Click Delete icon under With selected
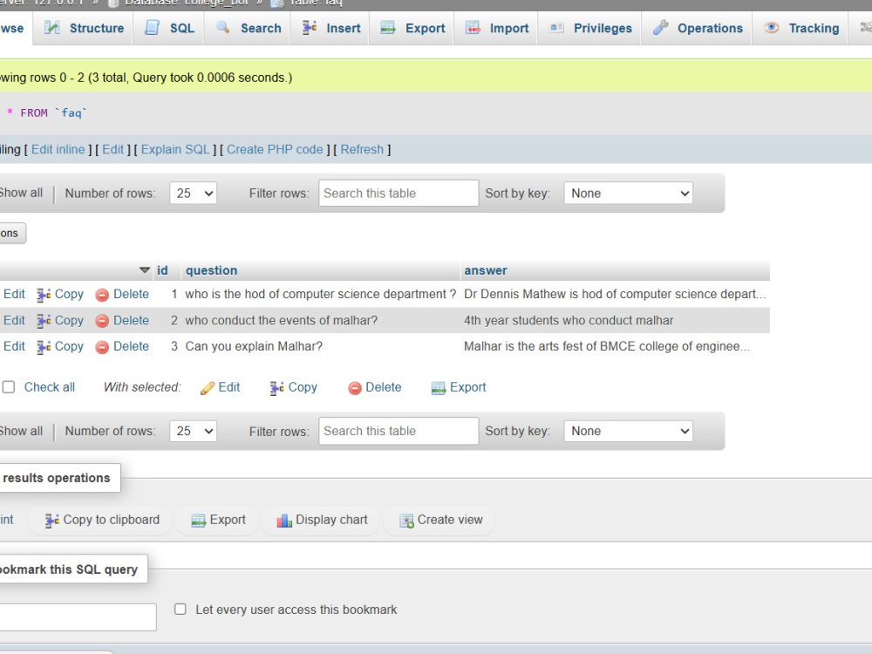872x654 pixels. tap(355, 388)
